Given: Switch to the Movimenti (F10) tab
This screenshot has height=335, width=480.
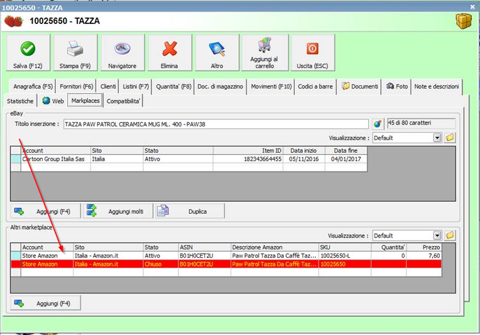Looking at the screenshot, I should [x=271, y=87].
